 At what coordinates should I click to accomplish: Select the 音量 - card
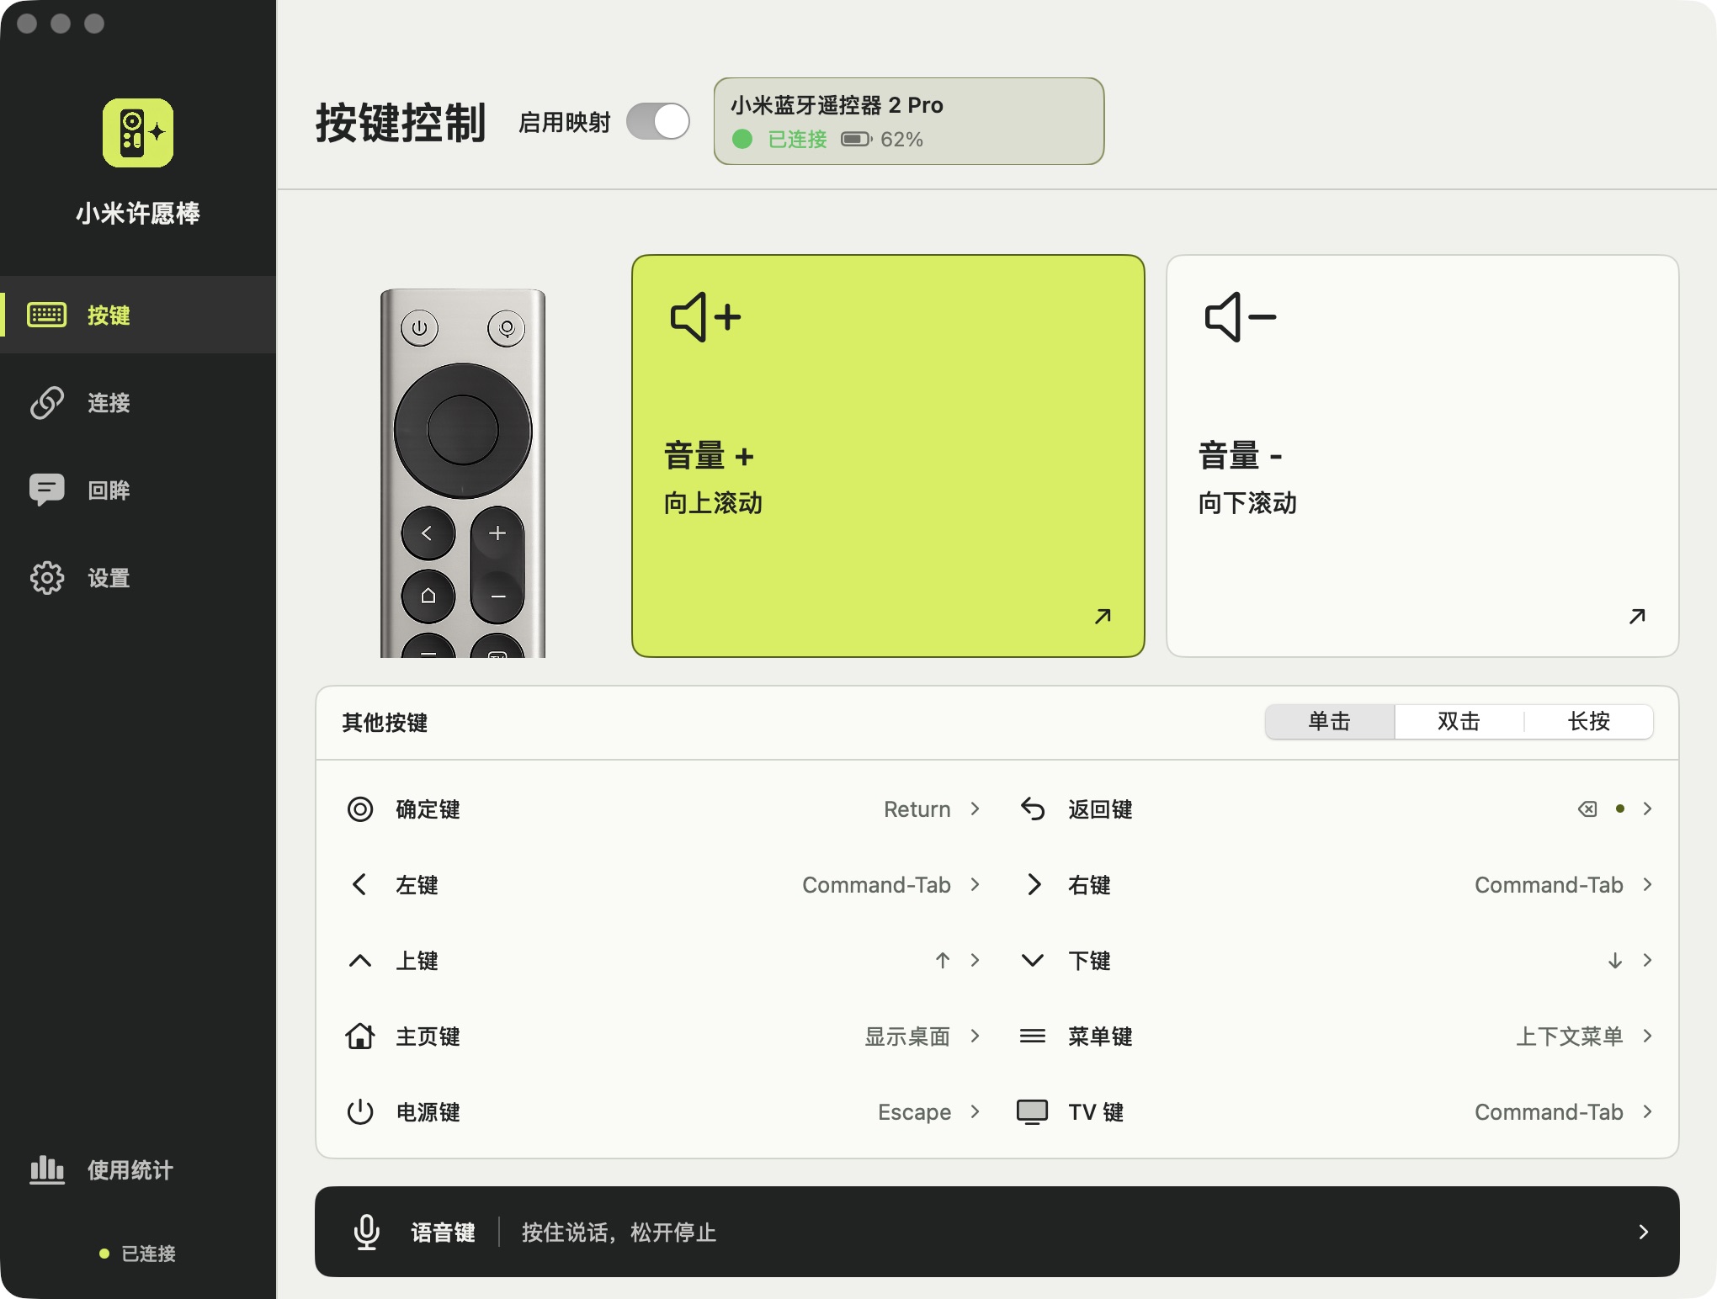[1422, 456]
